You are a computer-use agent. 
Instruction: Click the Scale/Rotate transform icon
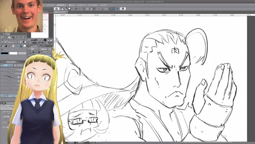(x=94, y=9)
